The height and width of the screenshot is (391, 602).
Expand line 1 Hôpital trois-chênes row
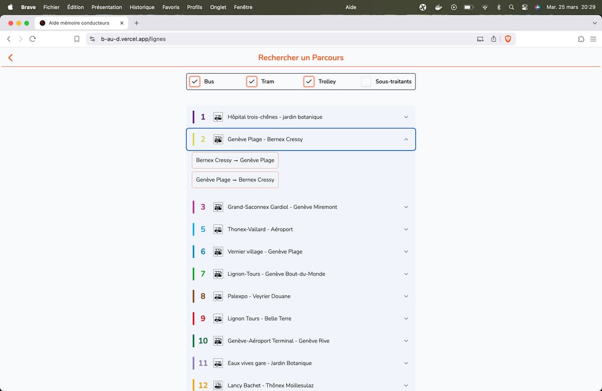click(301, 117)
